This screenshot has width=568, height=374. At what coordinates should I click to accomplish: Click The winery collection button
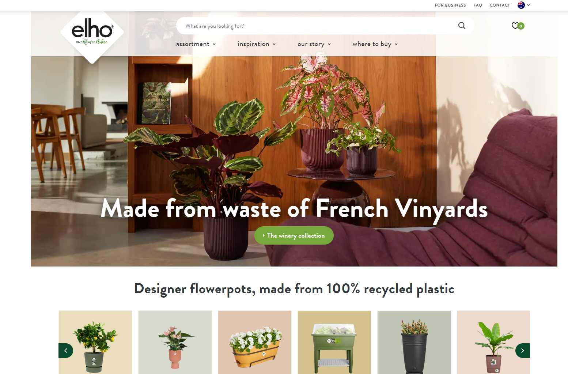pos(294,235)
